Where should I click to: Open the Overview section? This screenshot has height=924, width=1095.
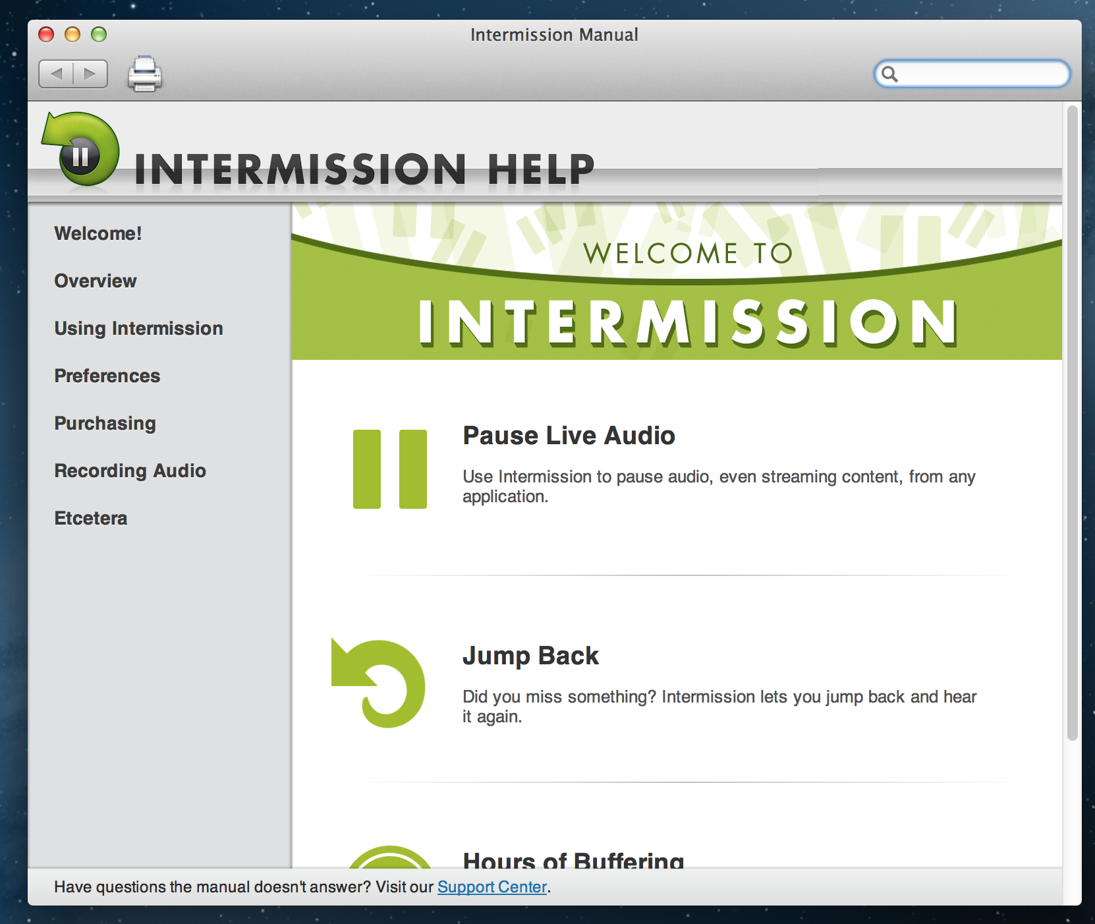[x=96, y=281]
